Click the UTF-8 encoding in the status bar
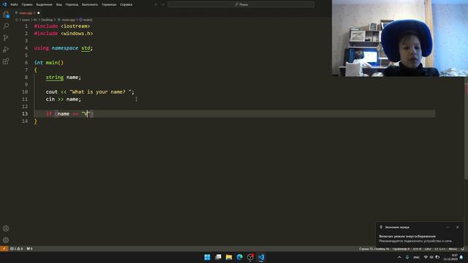This screenshot has width=468, height=263. pos(417,248)
